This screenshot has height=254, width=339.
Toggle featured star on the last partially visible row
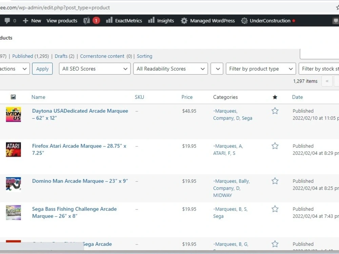(275, 244)
